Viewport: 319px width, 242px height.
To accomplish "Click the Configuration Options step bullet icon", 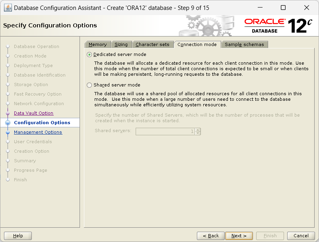I will click(8, 123).
